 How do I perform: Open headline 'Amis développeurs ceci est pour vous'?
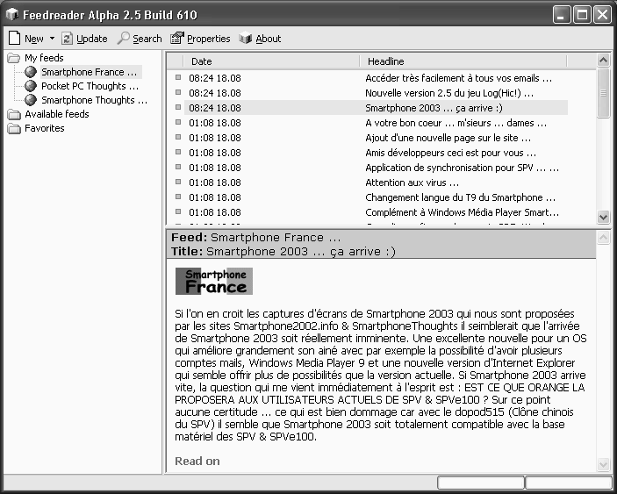[x=451, y=153]
